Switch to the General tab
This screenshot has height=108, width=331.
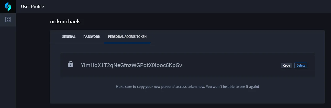(69, 37)
